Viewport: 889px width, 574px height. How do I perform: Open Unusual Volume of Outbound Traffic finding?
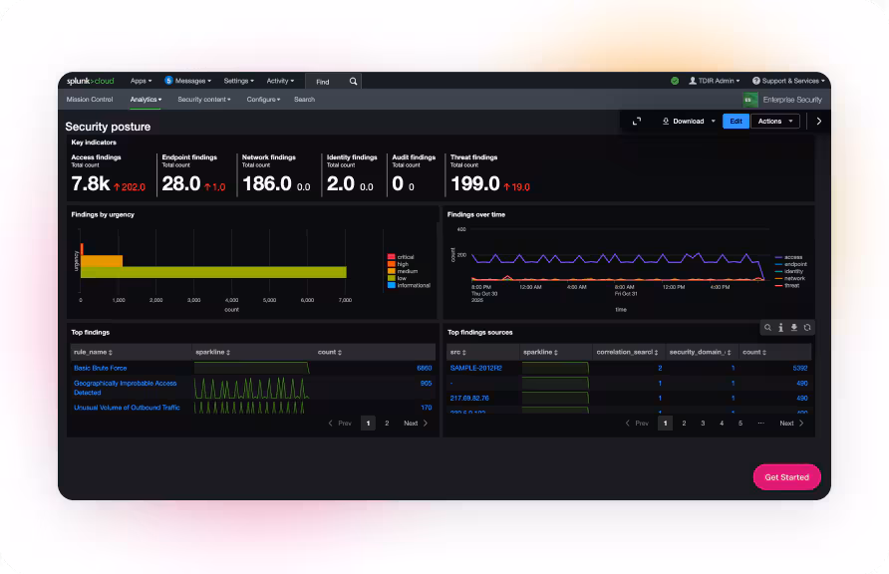(x=127, y=408)
